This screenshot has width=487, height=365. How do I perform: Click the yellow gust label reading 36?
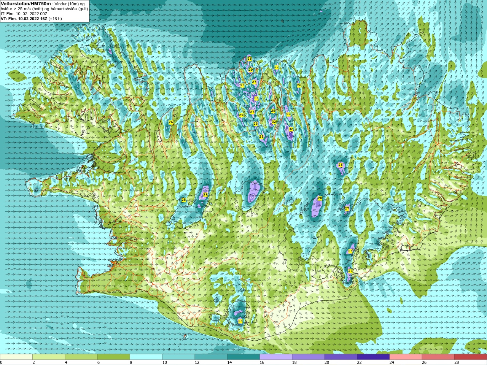click(256, 98)
